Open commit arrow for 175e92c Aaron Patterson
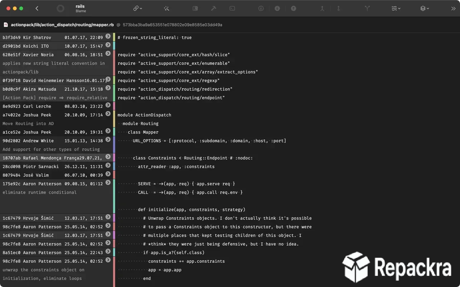The height and width of the screenshot is (287, 460). click(108, 183)
